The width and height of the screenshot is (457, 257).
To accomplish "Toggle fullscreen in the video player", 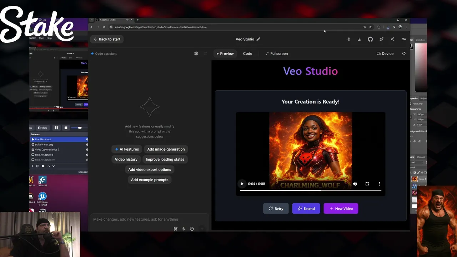I will tap(367, 184).
